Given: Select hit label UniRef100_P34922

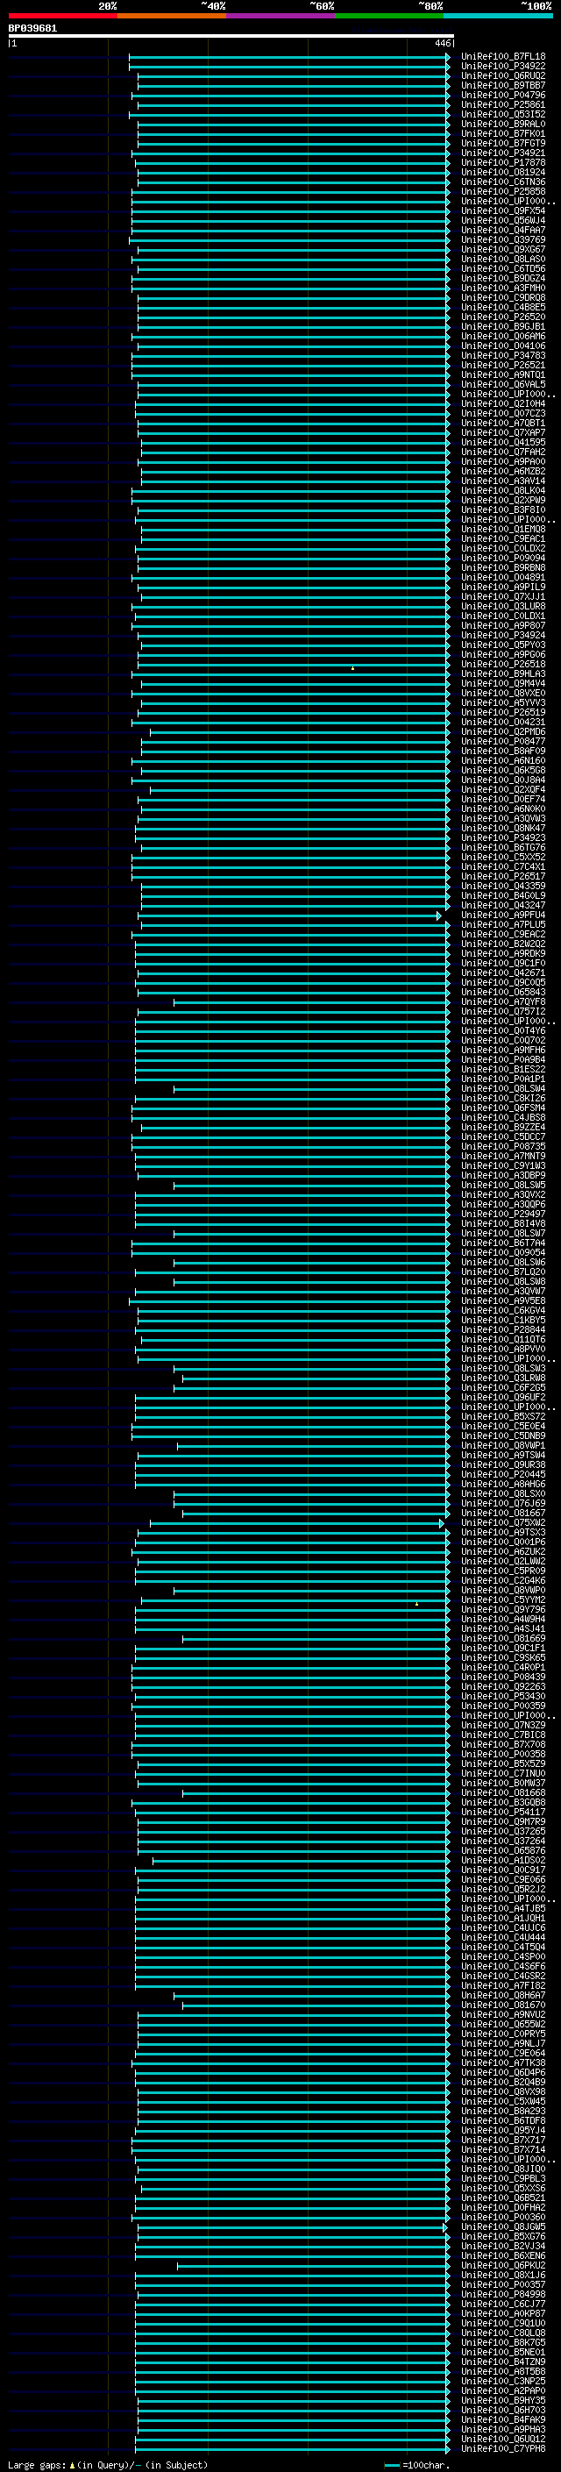Looking at the screenshot, I should coord(502,67).
